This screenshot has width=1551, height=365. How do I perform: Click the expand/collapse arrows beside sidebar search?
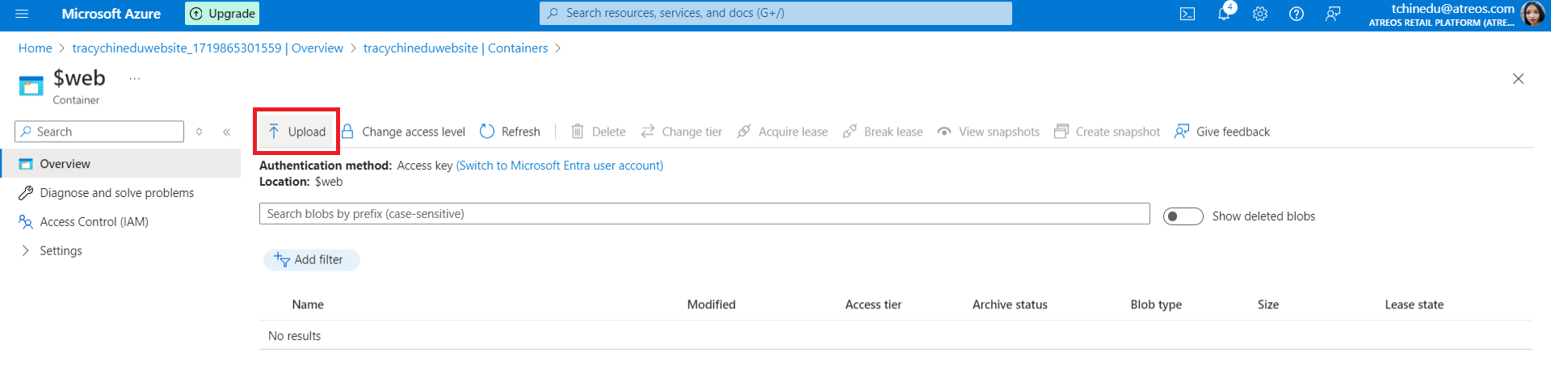(200, 132)
